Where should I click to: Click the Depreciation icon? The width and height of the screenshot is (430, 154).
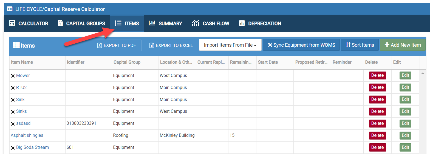click(242, 23)
